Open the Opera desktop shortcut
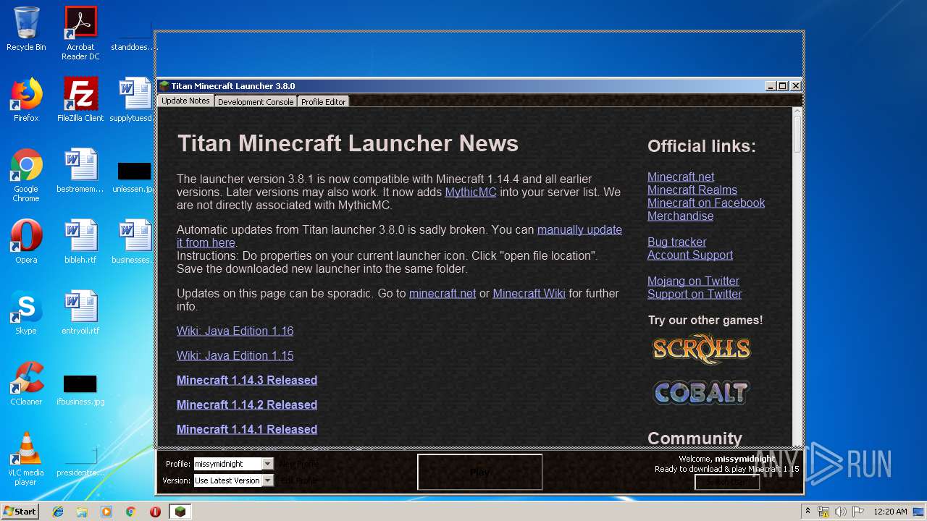This screenshot has height=521, width=927. (26, 242)
